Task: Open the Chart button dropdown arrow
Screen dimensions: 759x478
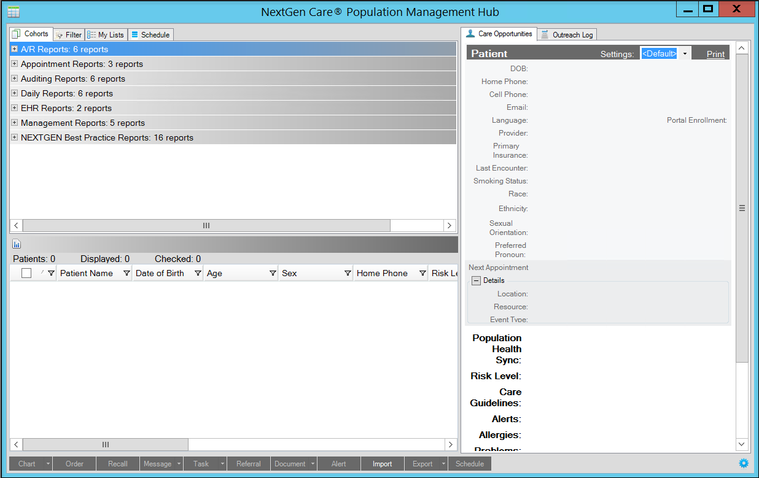Action: click(x=48, y=464)
